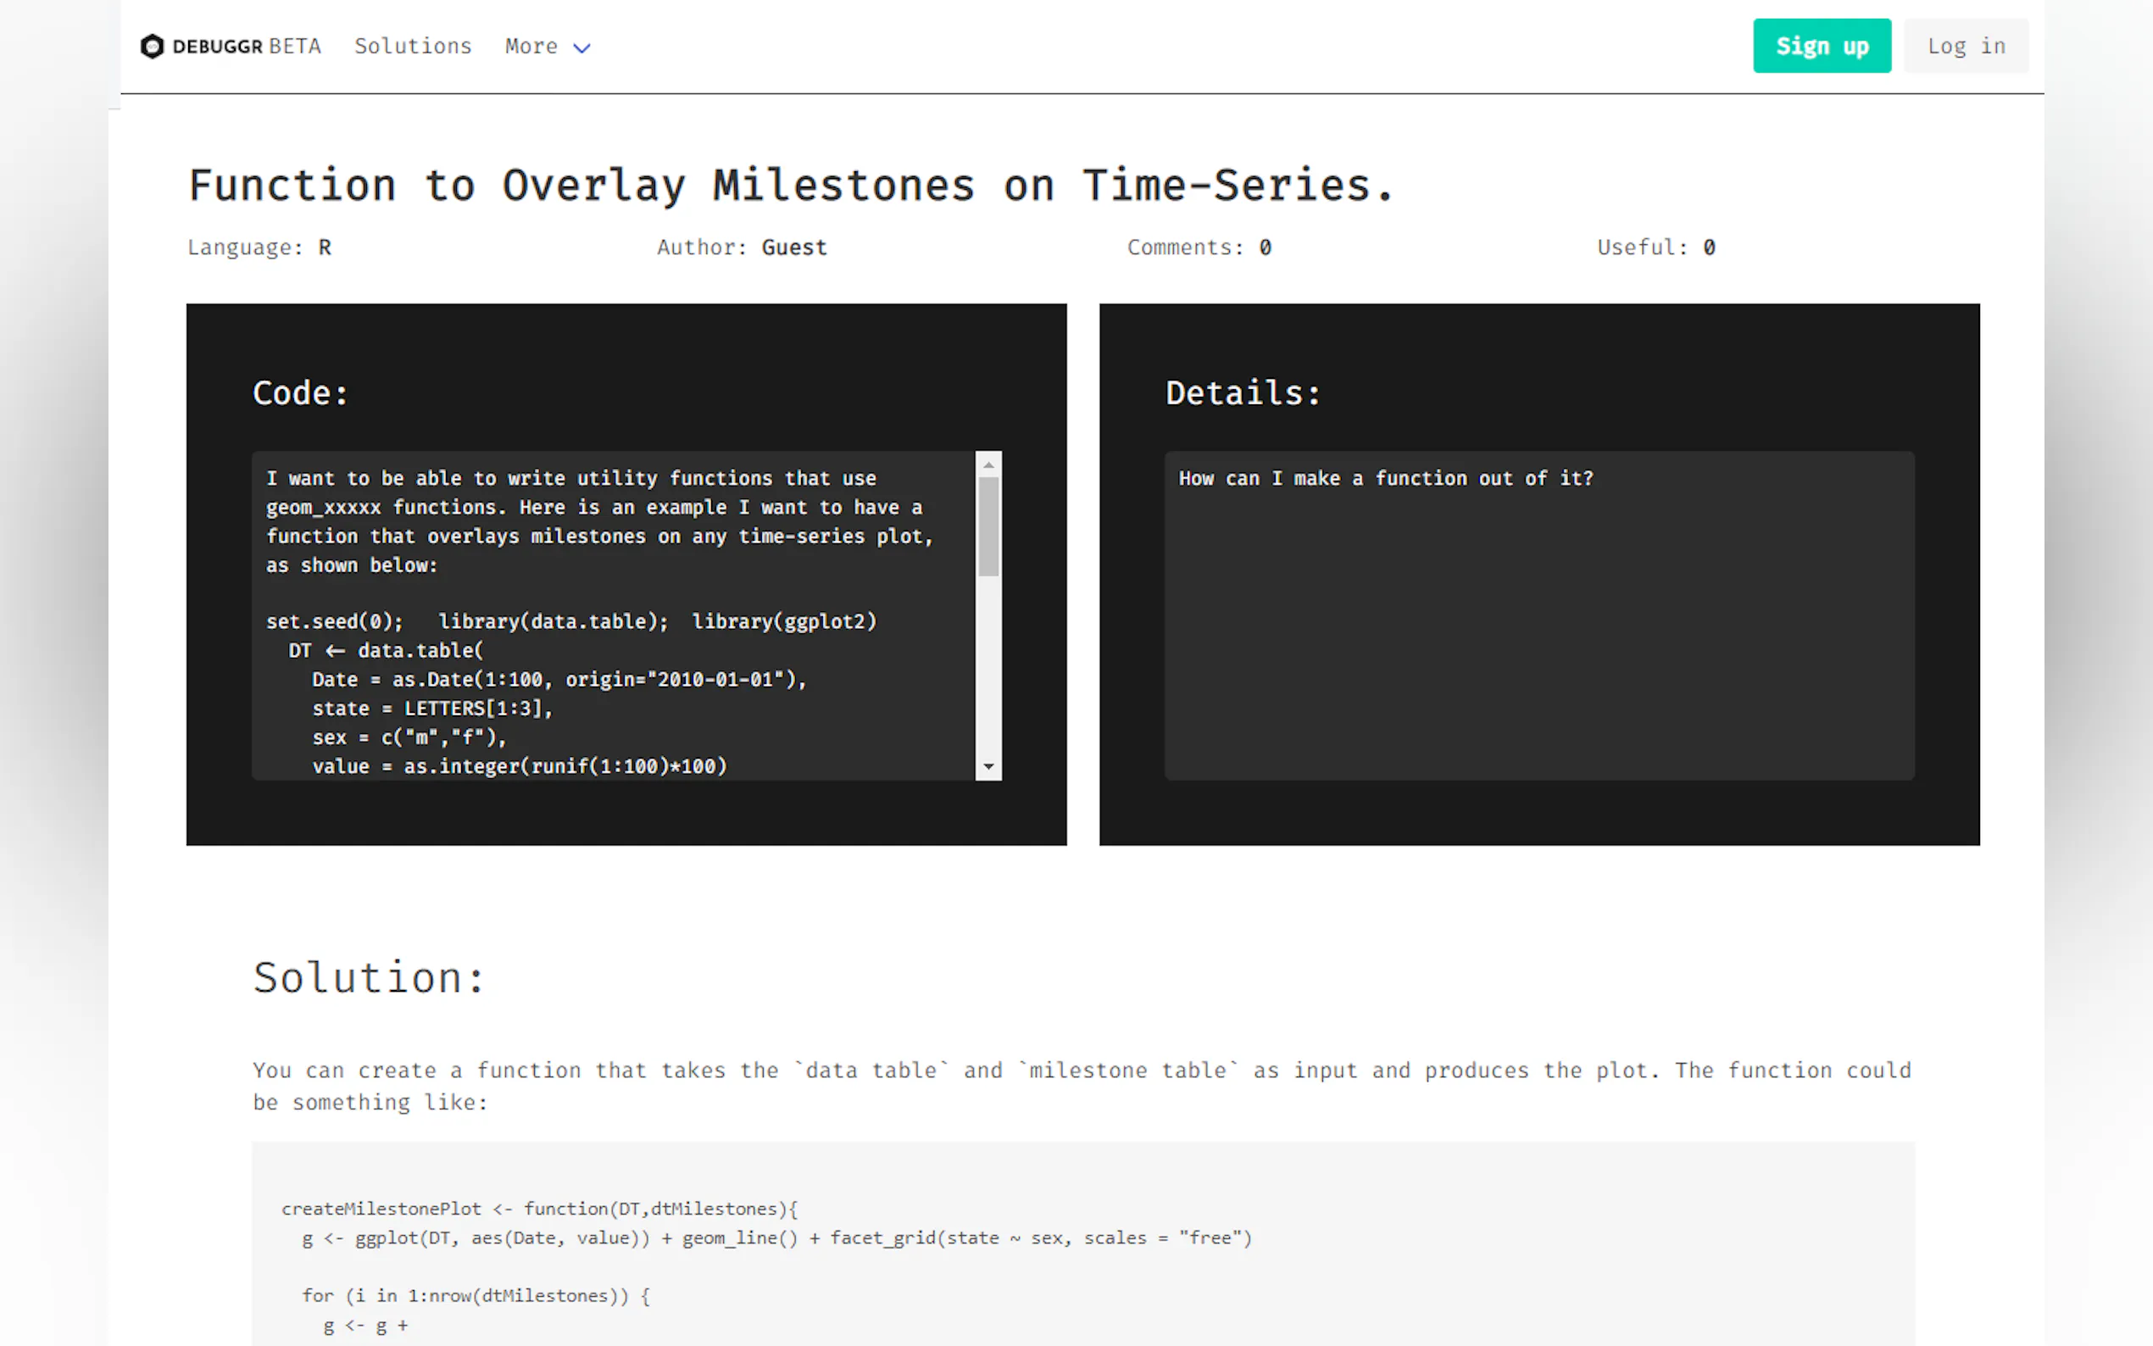Expand the More dropdown chevron
Screen dimensions: 2153x1346
[581, 48]
